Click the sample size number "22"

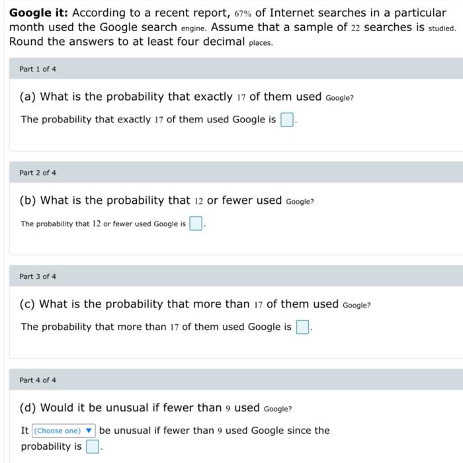pyautogui.click(x=356, y=28)
